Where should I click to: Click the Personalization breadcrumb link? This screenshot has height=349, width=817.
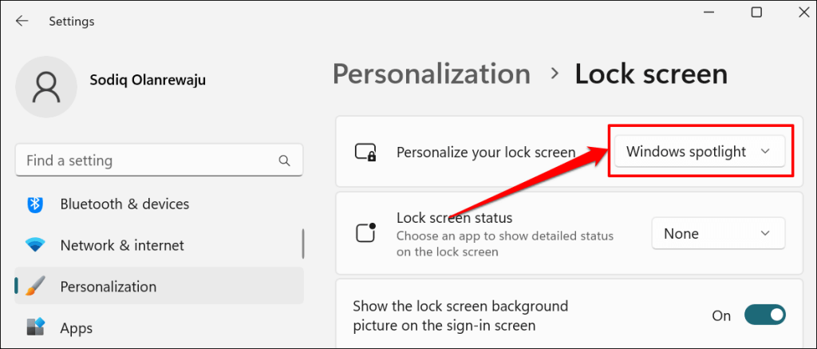point(431,74)
